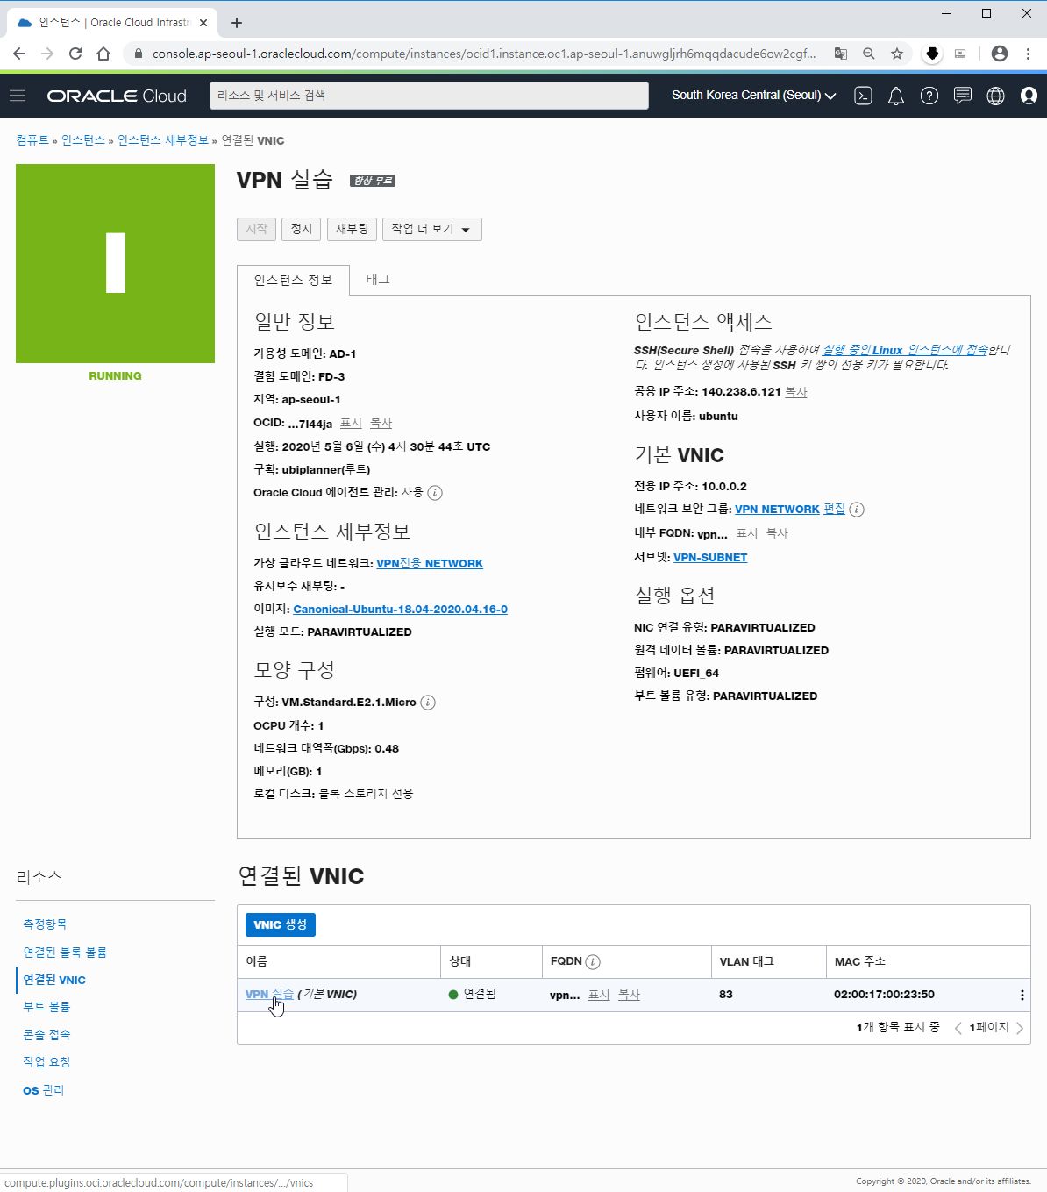The image size is (1047, 1192).
Task: Show the internal FQDN via 표시
Action: click(x=747, y=533)
